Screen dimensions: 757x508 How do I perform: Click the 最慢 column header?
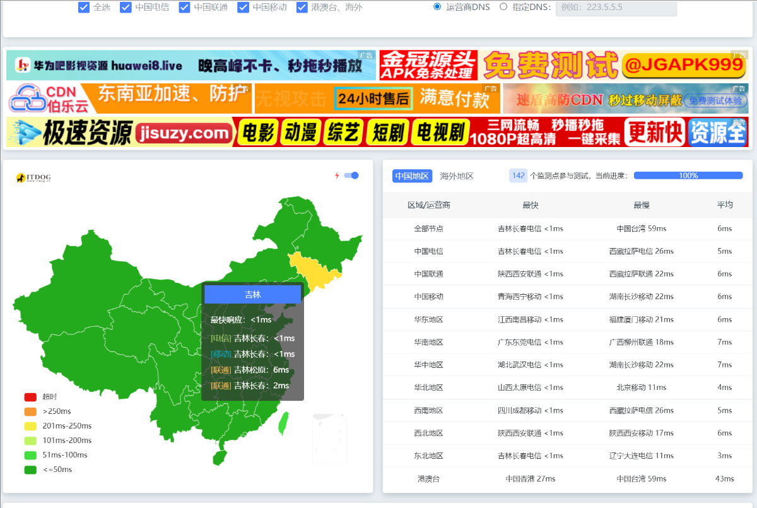point(642,205)
